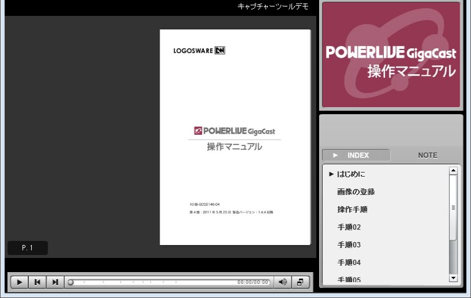Image resolution: width=471 pixels, height=298 pixels.
Task: Jump to 手順03 in the index
Action: click(x=349, y=245)
